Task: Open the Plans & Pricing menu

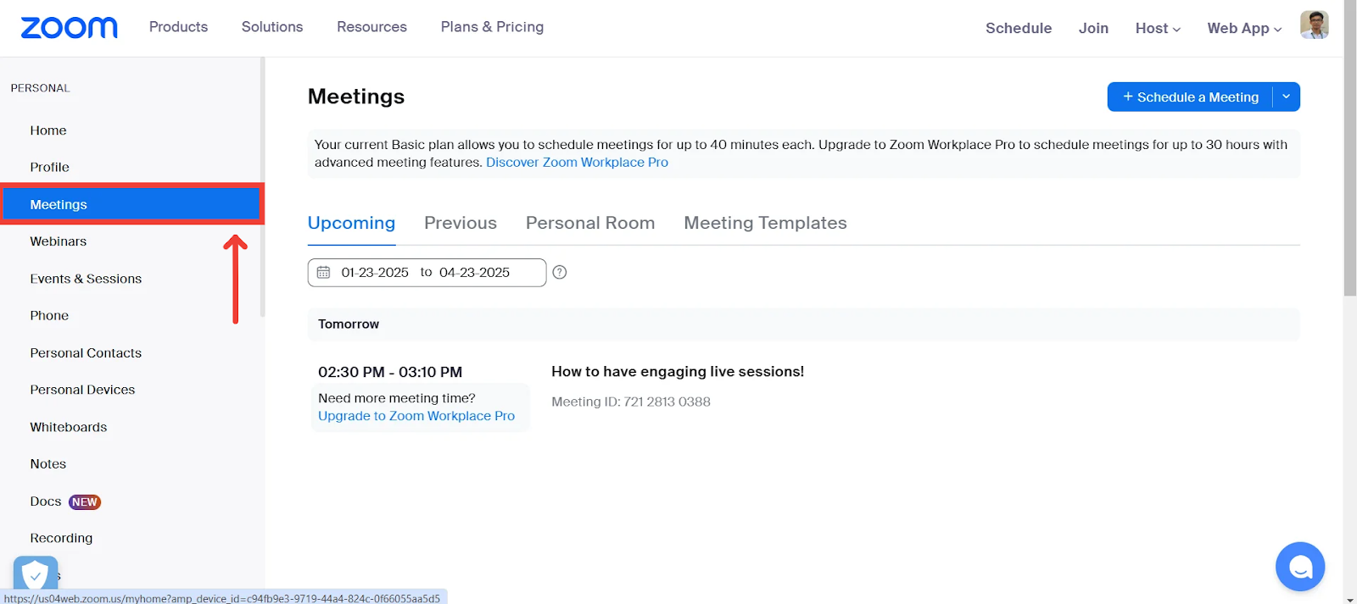Action: point(492,27)
